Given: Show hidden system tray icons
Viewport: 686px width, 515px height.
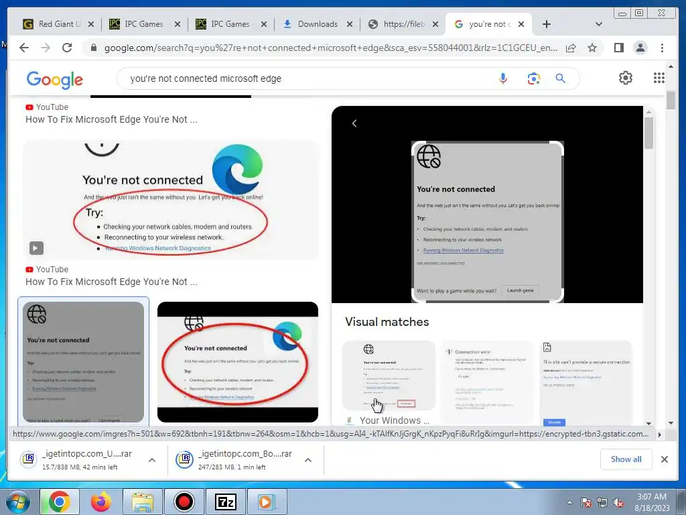Looking at the screenshot, I should [569, 503].
